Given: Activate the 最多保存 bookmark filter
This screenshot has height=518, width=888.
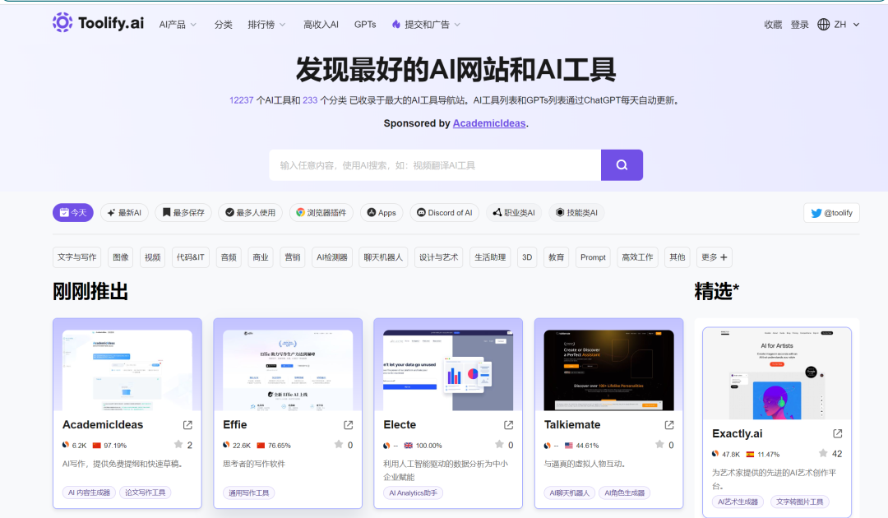Looking at the screenshot, I should pos(183,212).
